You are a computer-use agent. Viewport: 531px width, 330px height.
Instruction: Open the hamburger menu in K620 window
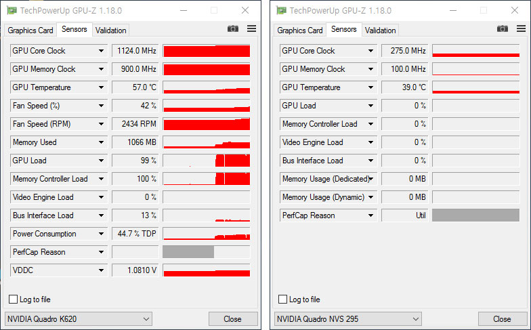(x=252, y=28)
